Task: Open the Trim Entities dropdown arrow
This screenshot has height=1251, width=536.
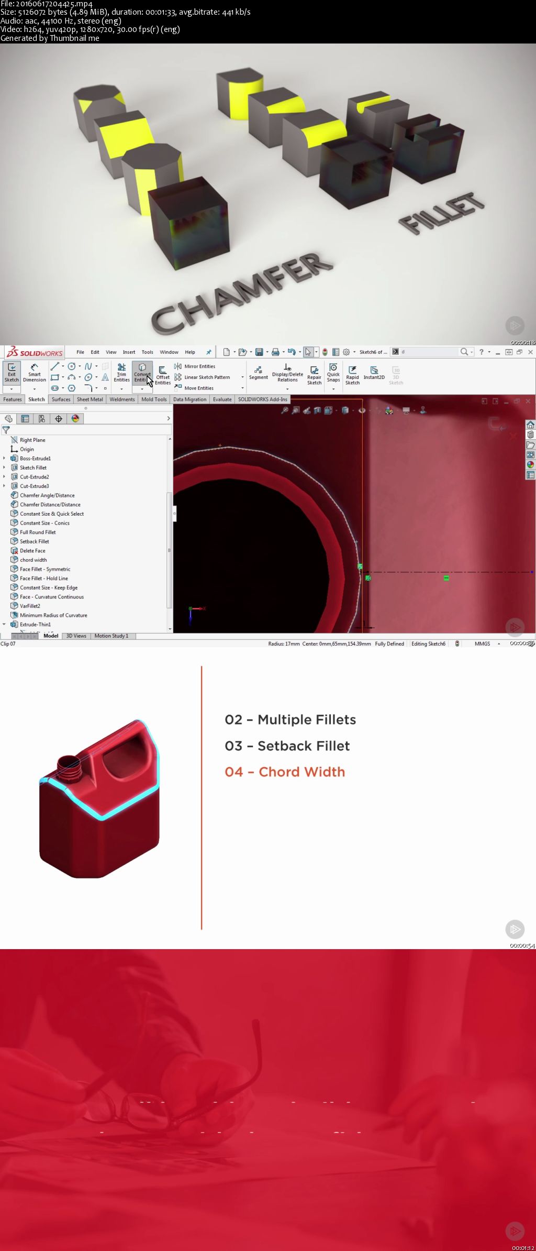Action: pyautogui.click(x=121, y=389)
